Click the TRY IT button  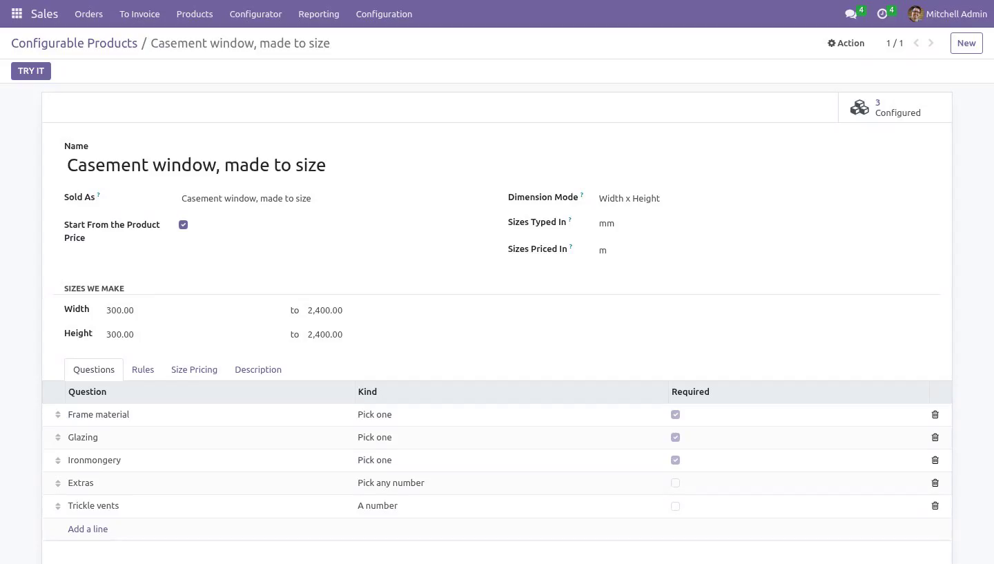(31, 71)
